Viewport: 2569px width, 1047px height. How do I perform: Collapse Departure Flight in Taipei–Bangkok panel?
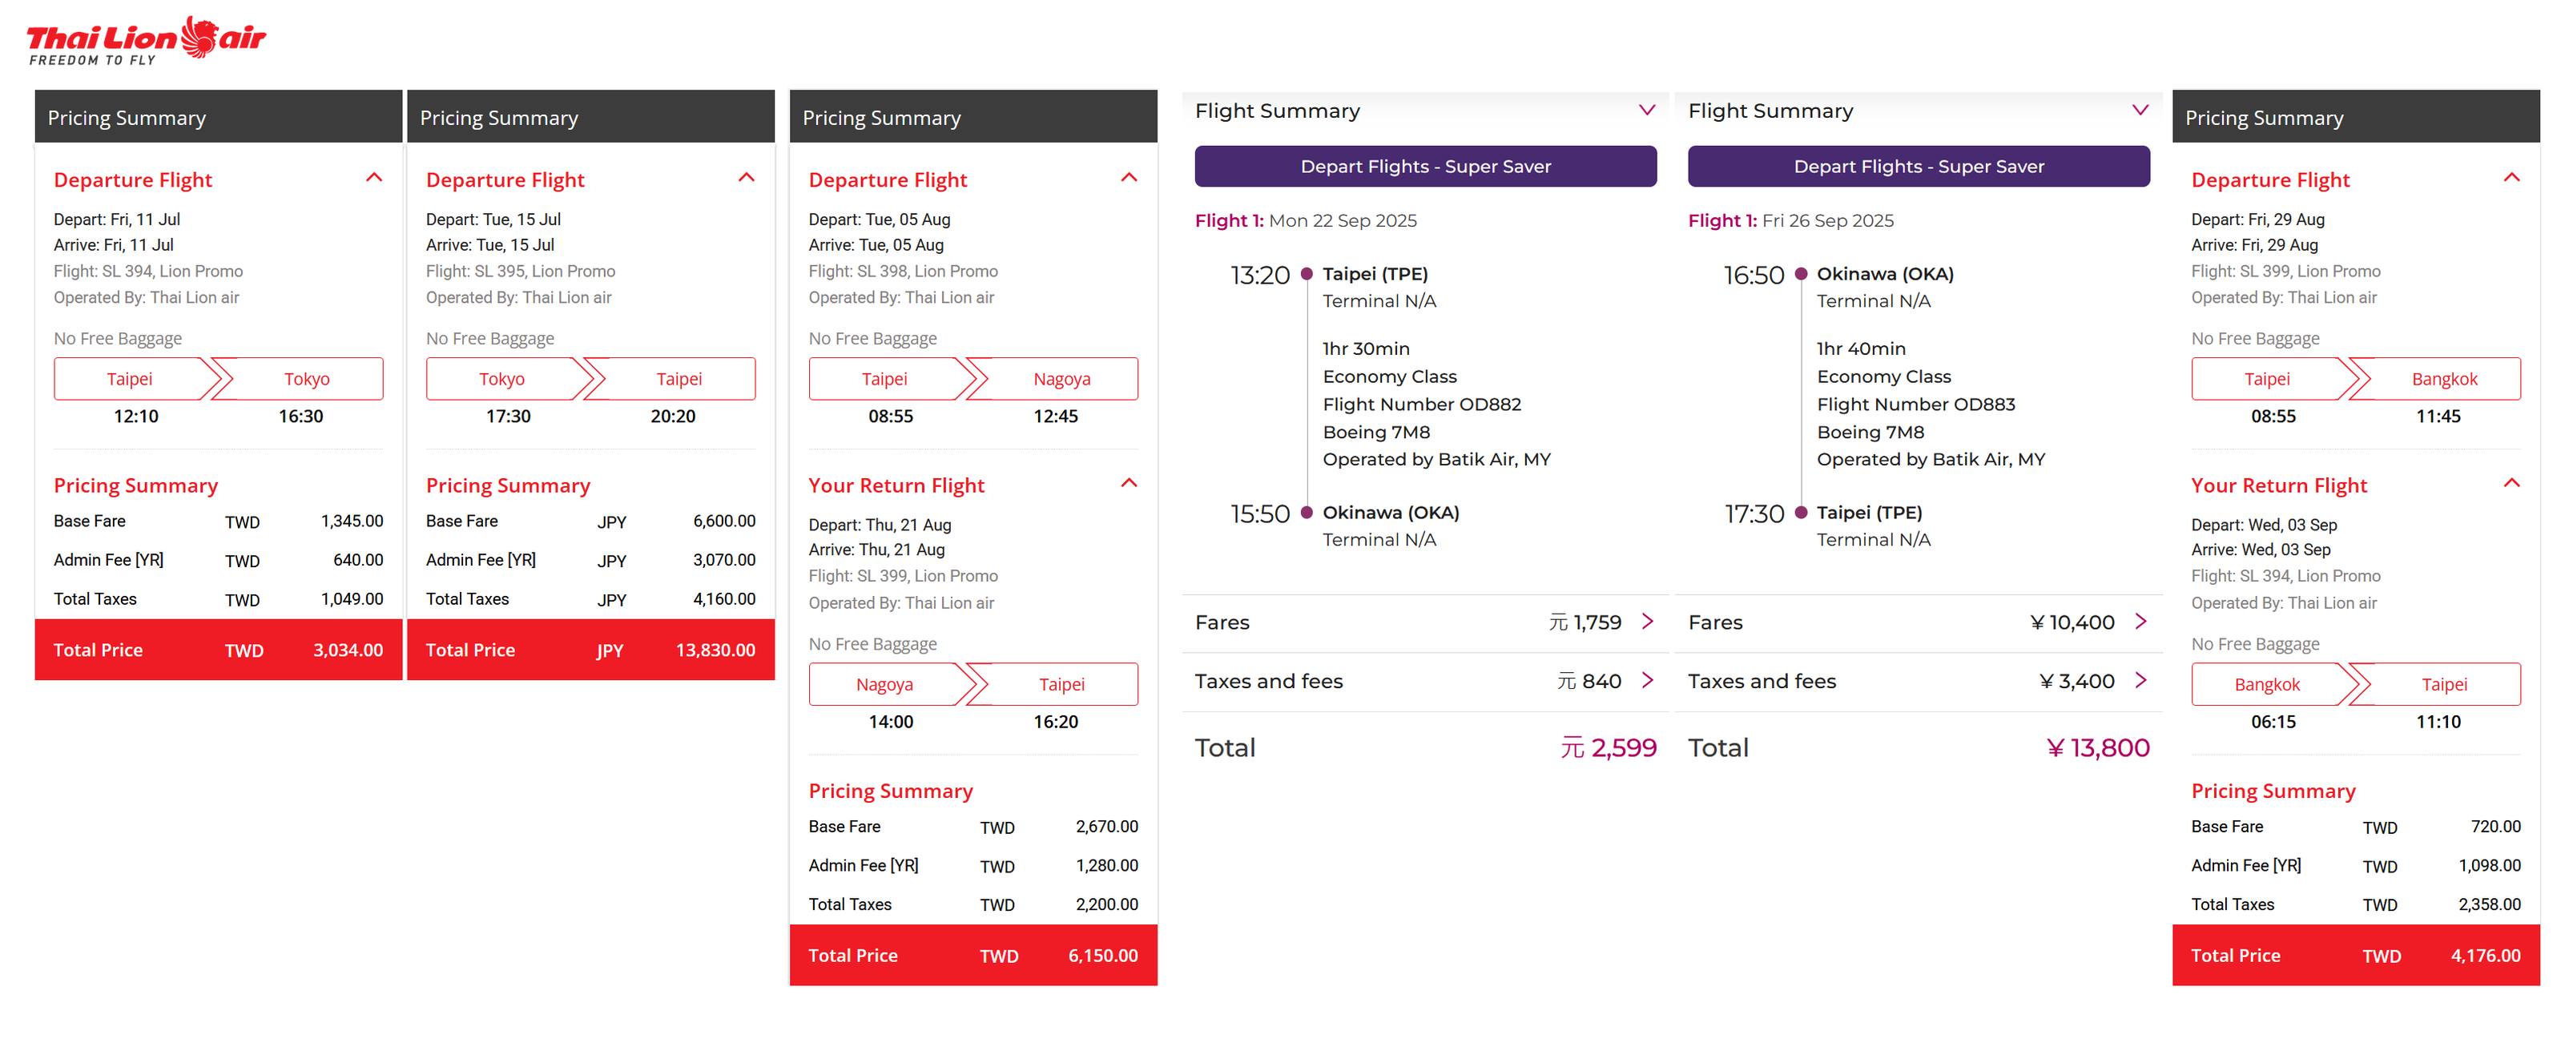pyautogui.click(x=2511, y=178)
